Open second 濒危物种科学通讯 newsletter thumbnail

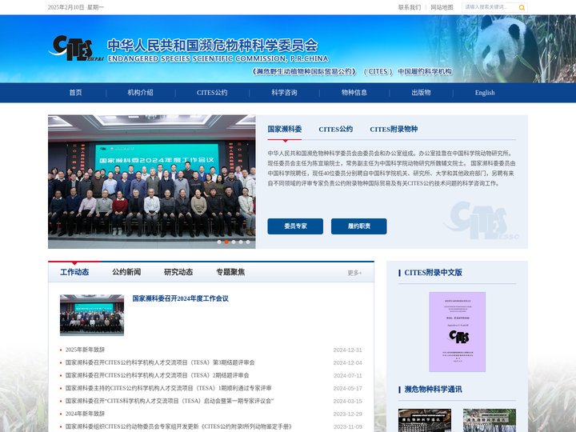pos(490,421)
